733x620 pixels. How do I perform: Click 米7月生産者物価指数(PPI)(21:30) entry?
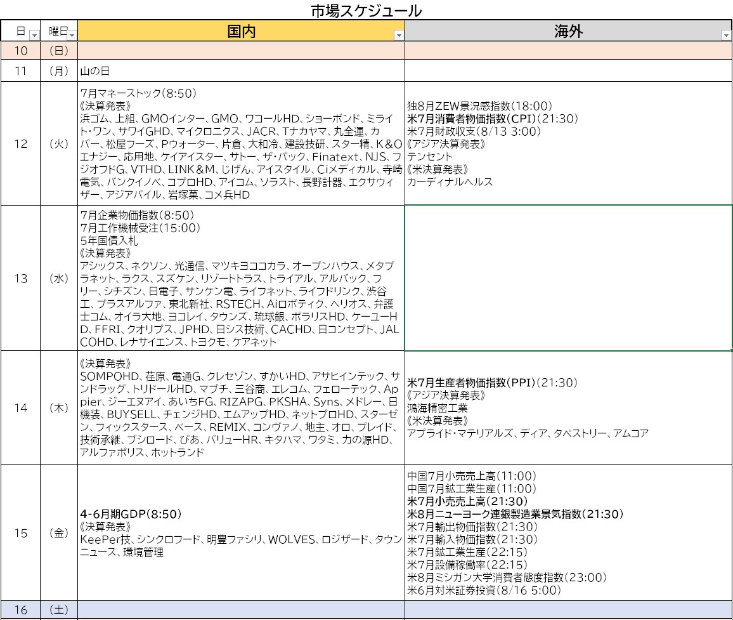pyautogui.click(x=493, y=383)
